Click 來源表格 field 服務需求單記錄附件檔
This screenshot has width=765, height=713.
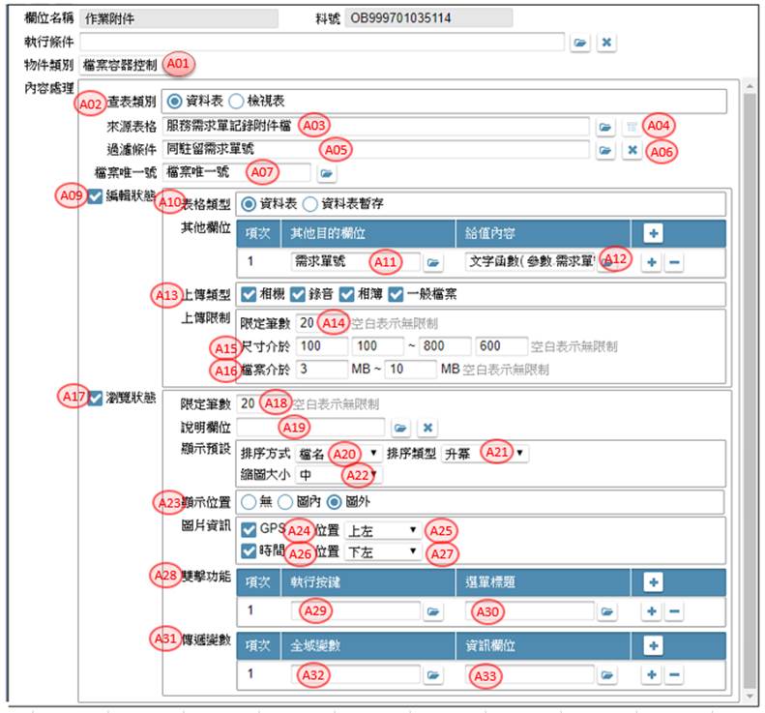(375, 127)
